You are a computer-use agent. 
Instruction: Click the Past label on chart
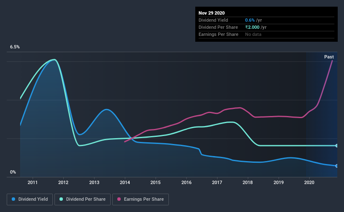329,57
